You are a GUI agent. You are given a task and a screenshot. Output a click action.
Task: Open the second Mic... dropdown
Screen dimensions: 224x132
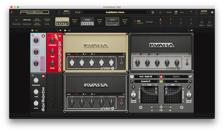point(176,81)
